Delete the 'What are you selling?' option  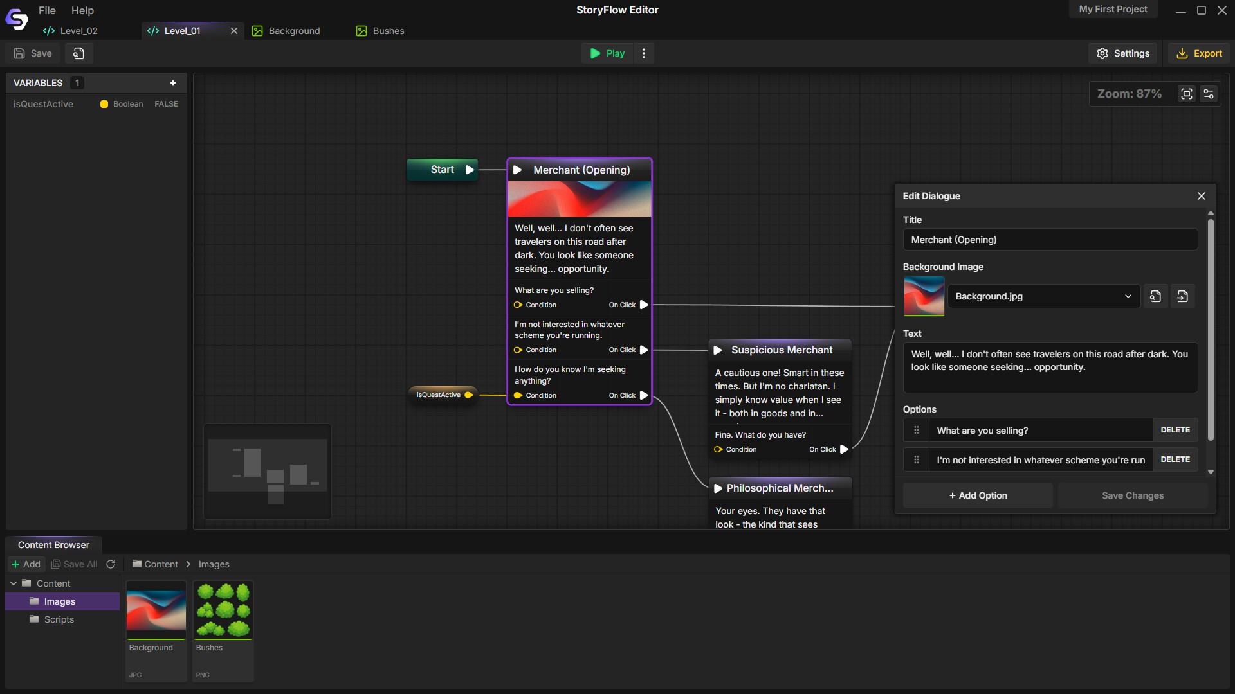pos(1175,430)
